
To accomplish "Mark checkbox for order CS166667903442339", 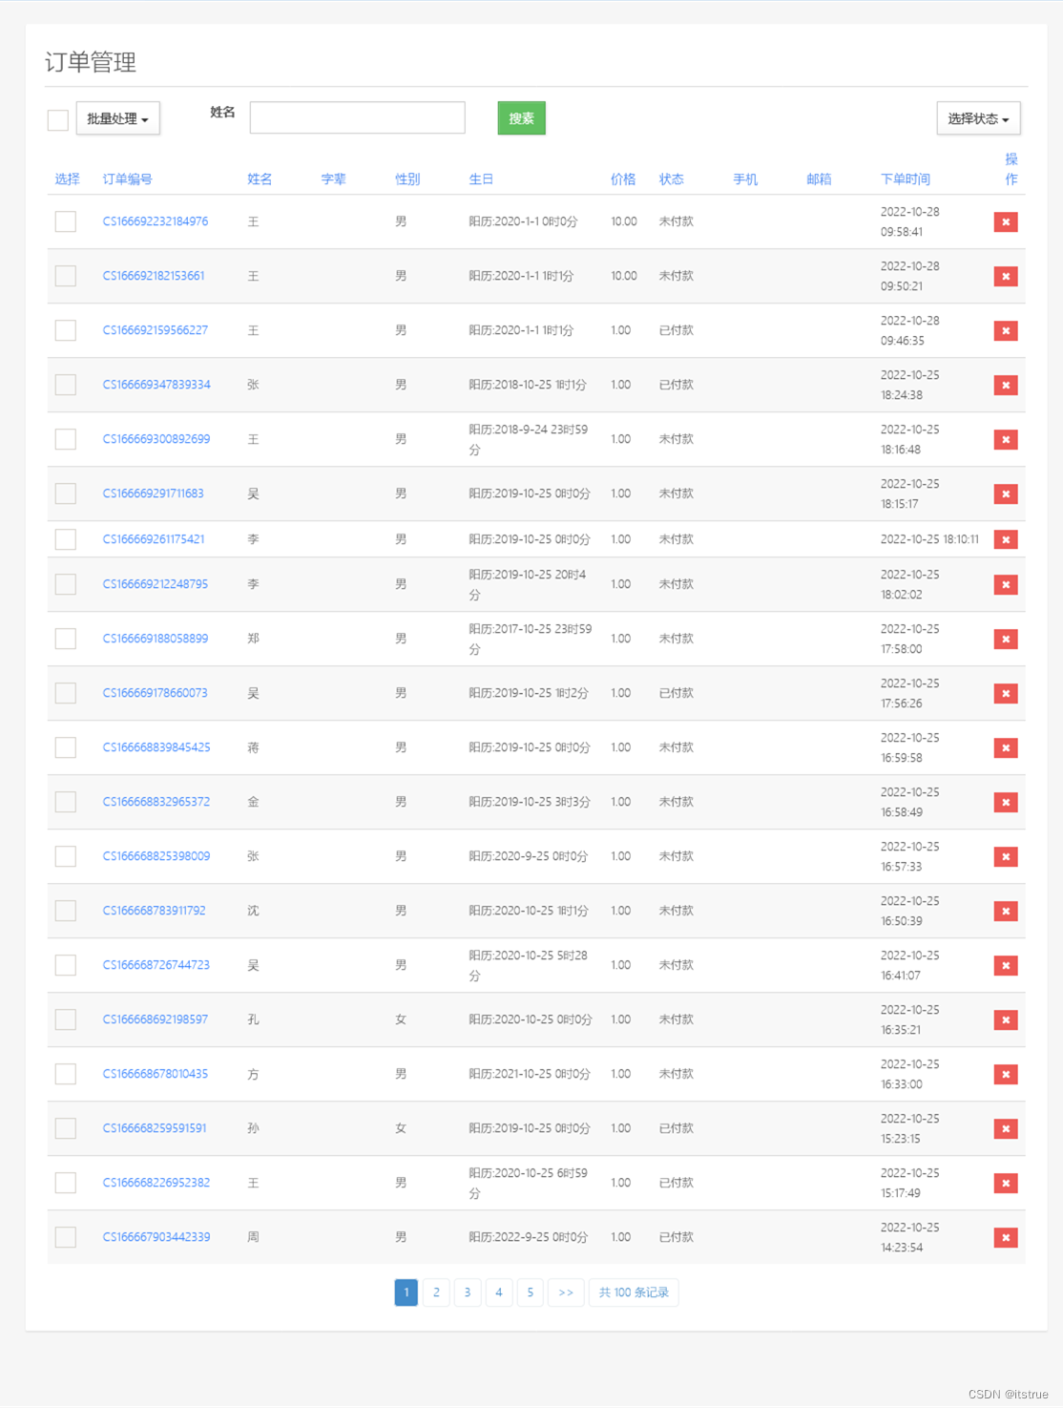I will click(x=66, y=1237).
